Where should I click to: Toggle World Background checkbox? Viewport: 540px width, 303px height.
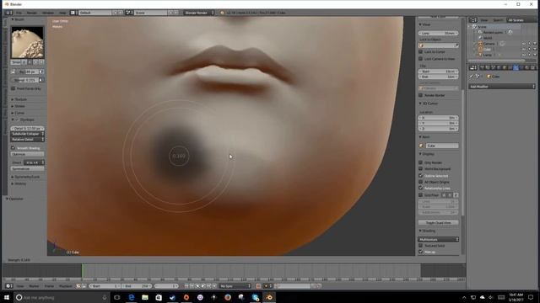(420, 168)
